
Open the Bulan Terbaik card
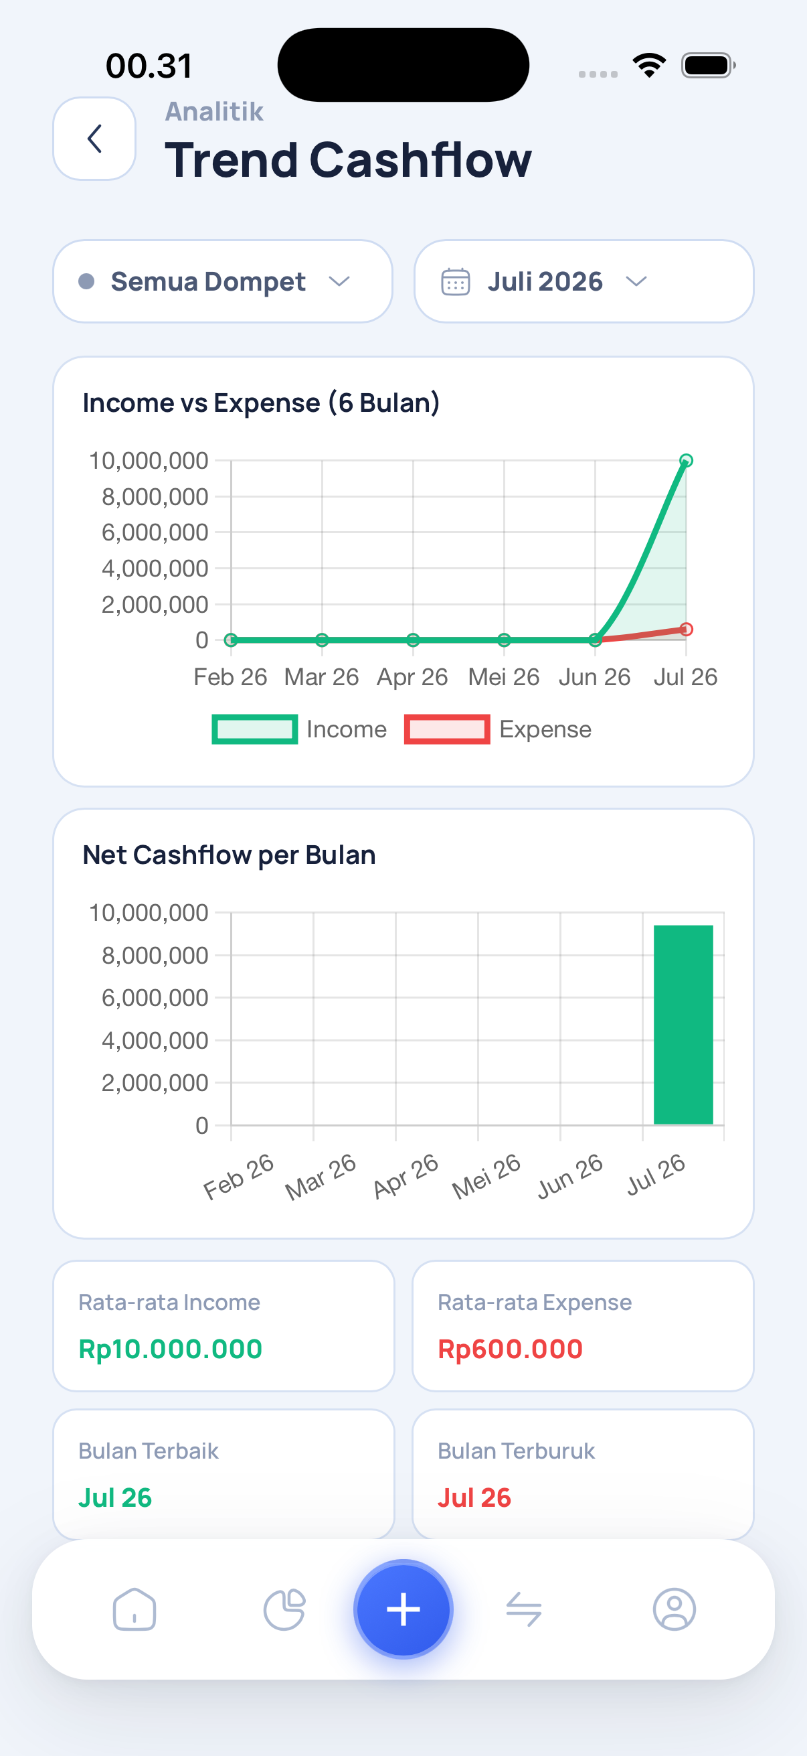pyautogui.click(x=224, y=1475)
